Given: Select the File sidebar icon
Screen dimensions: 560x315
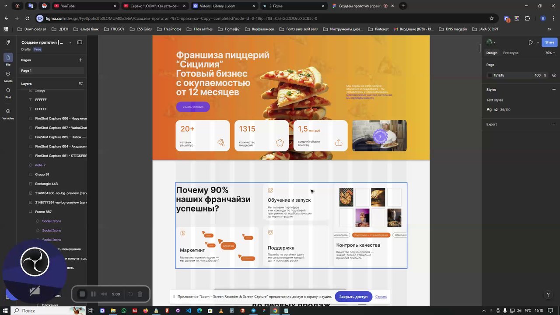Looking at the screenshot, I should 8,57.
